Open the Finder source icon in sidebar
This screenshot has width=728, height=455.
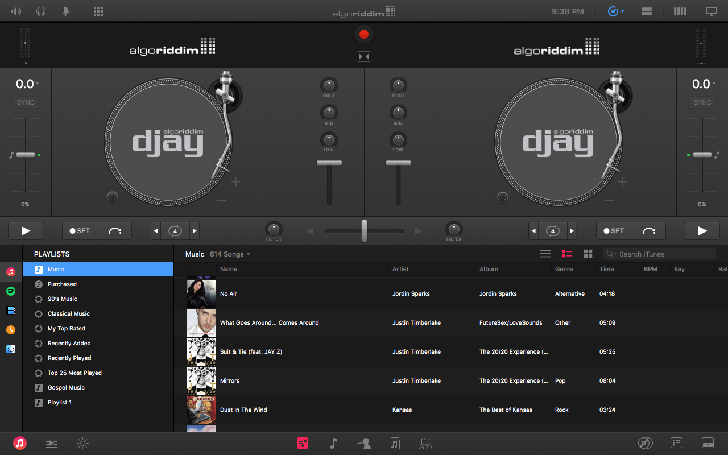[11, 349]
